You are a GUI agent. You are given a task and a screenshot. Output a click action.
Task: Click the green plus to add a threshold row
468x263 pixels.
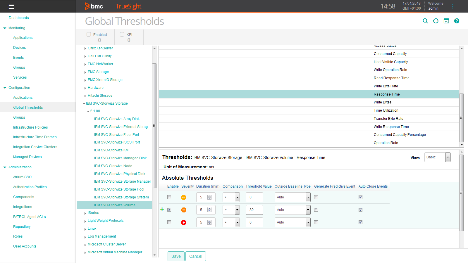point(162,210)
